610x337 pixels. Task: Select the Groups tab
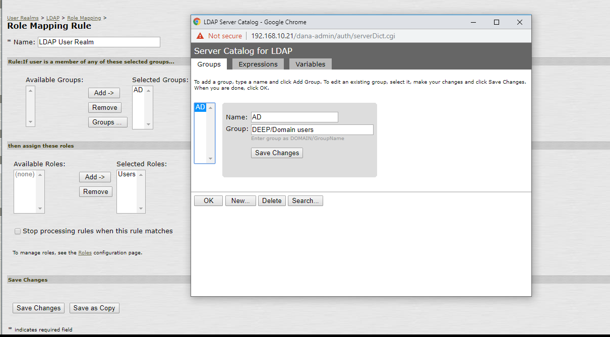coord(209,64)
